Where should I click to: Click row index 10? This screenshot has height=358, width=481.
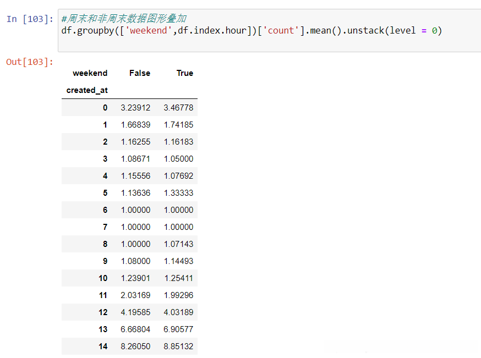click(103, 278)
